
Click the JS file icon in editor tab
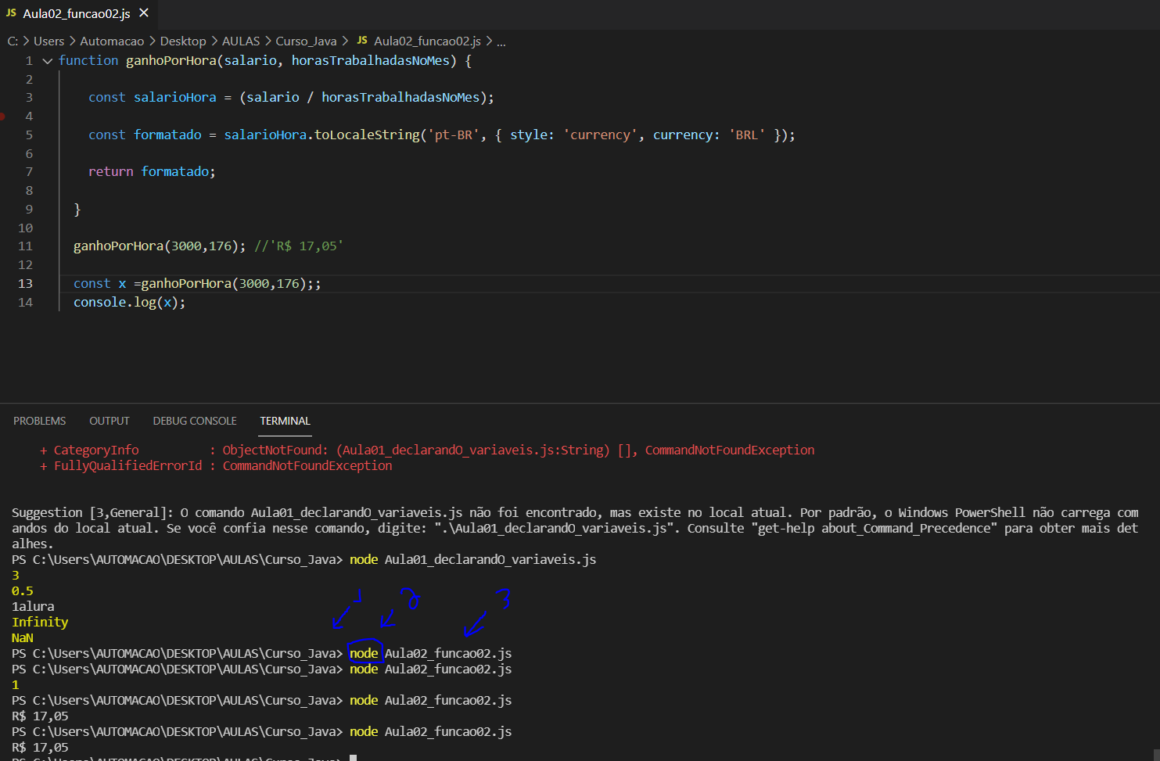(11, 13)
